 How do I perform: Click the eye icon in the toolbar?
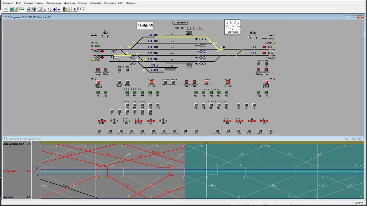[29, 9]
